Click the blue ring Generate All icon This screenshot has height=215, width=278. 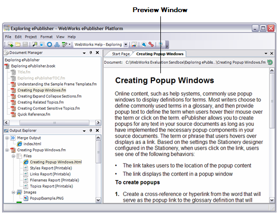click(x=50, y=45)
